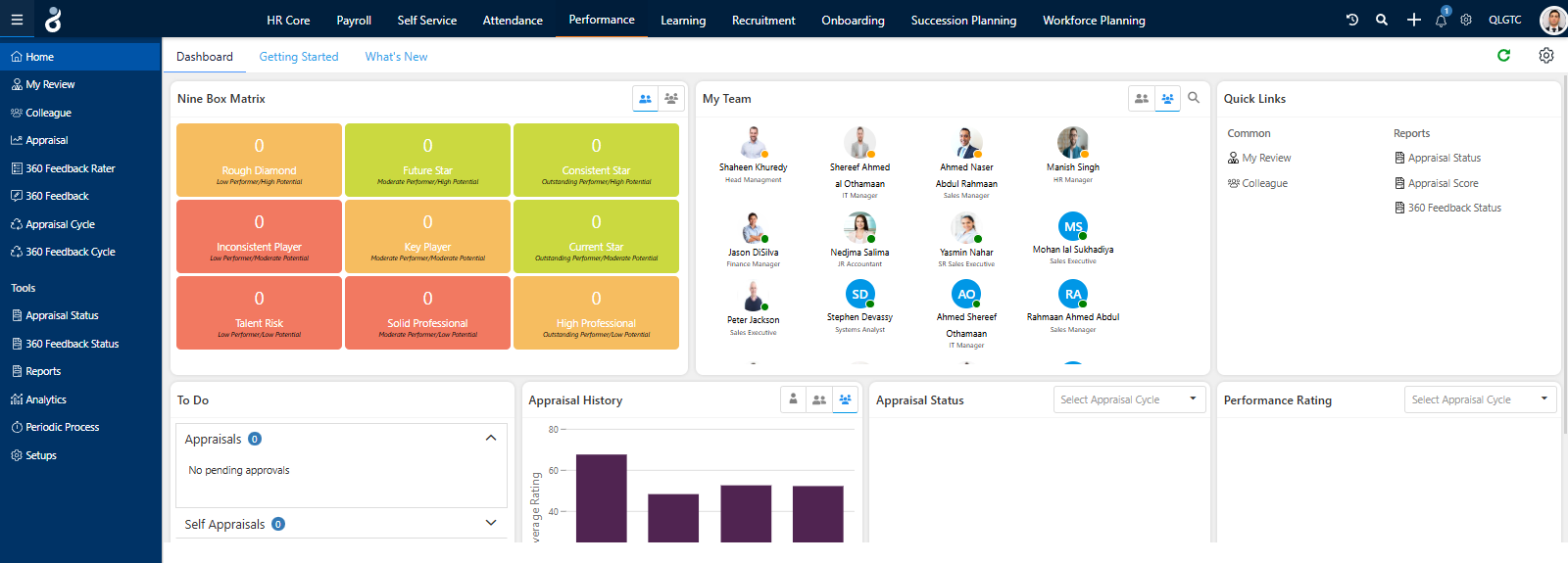Screen dimensions: 1568x563
Task: Toggle Nine Box Matrix all team view
Action: (671, 98)
